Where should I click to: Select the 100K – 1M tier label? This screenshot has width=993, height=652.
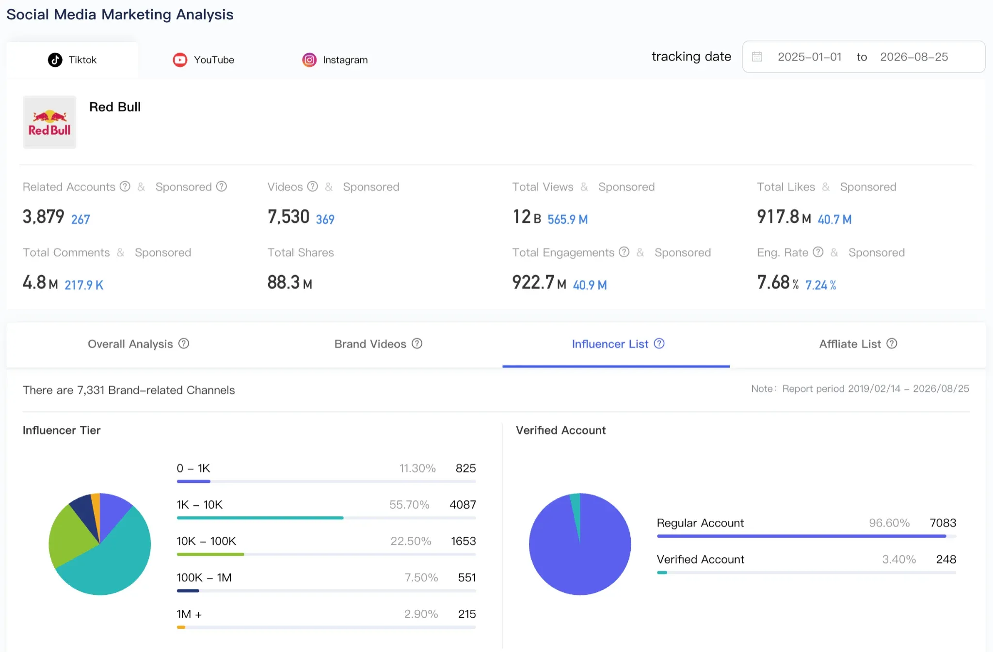click(x=204, y=577)
